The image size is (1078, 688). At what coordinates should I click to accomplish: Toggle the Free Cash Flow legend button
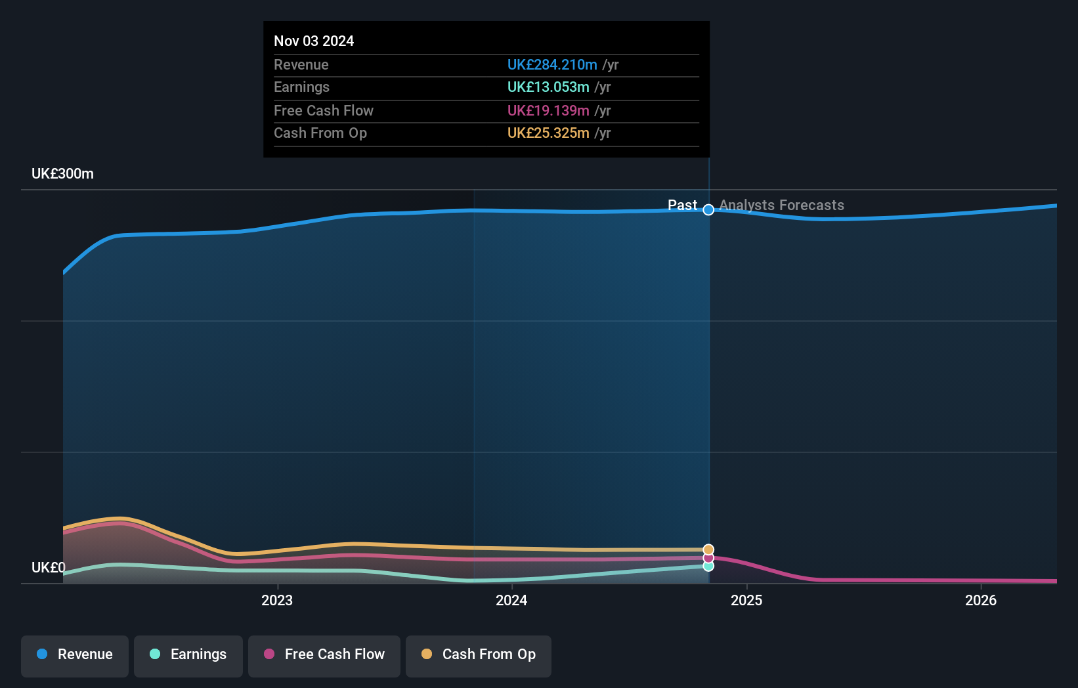coord(324,656)
